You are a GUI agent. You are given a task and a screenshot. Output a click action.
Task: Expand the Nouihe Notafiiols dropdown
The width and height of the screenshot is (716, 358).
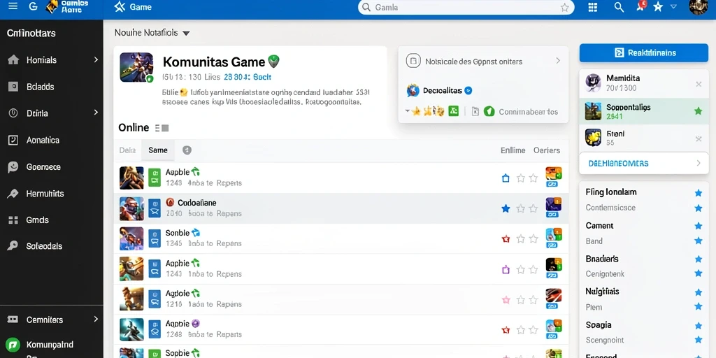186,34
